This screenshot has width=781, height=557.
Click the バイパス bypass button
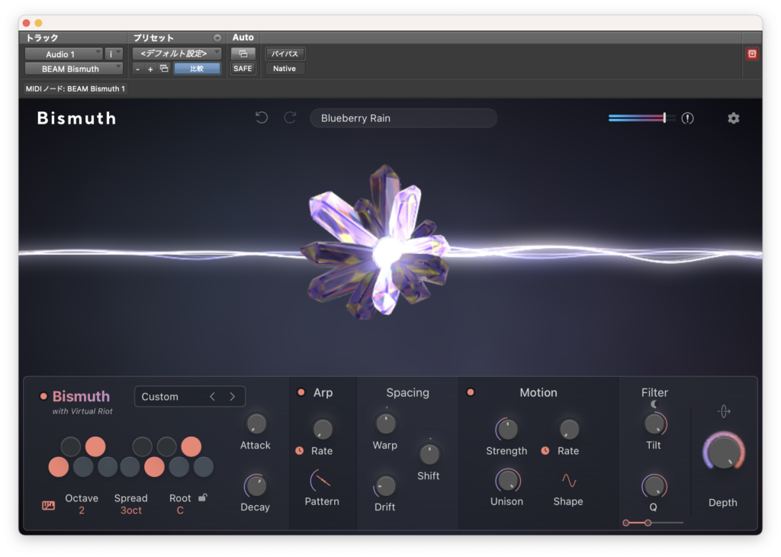[285, 54]
